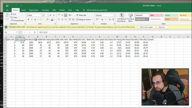192x108 pixels.
Task: Open the File menu
Action: click(7, 10)
